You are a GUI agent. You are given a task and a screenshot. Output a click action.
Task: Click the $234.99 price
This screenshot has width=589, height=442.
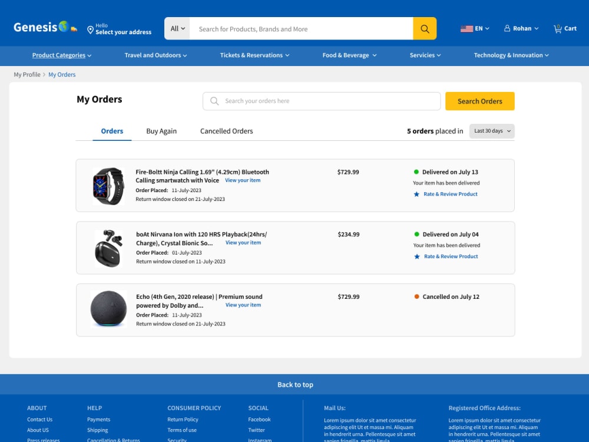click(x=349, y=235)
